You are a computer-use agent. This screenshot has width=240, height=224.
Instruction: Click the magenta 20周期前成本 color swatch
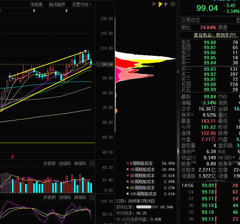pos(127,176)
